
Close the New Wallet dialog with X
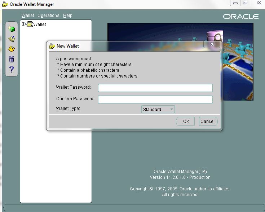point(212,44)
